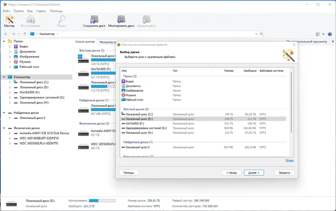Select Asmedia ASM1153E SCSI Disk Device in tree
This screenshot has height=211, width=336.
tap(44, 133)
